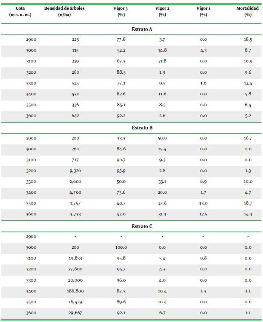Screen dimensions: 263x322
Task: Select the Densidad de árboles header
Action: tap(64, 11)
